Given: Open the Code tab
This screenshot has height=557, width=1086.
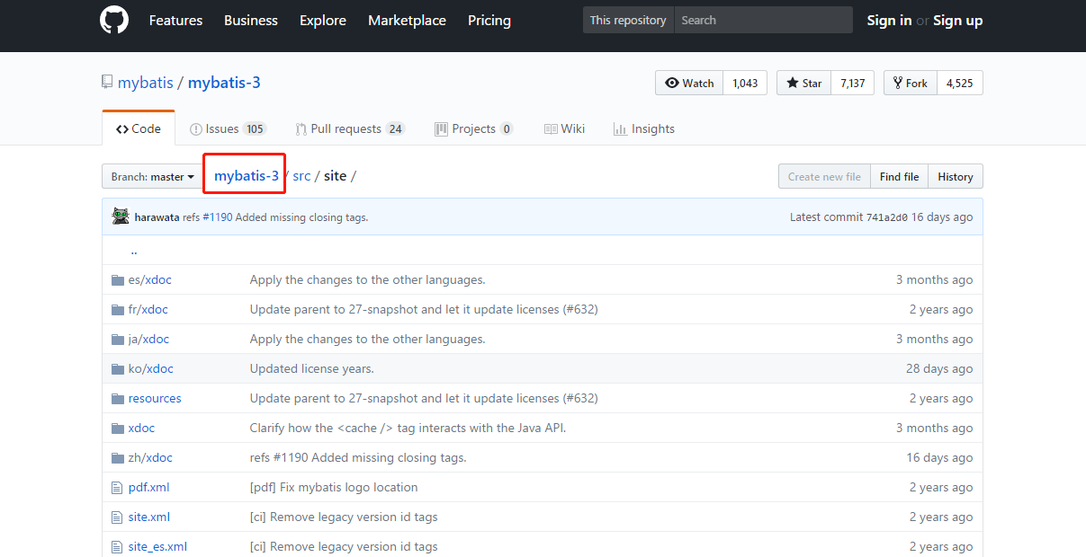Looking at the screenshot, I should point(139,128).
